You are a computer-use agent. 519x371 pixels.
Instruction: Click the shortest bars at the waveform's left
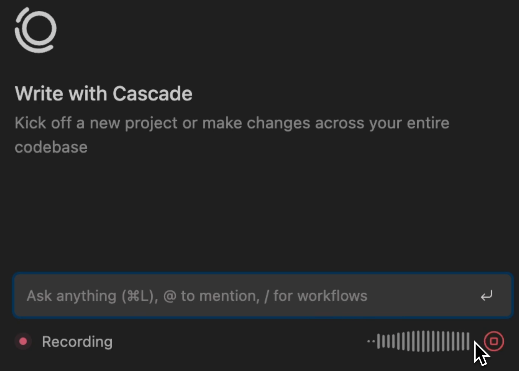click(x=383, y=341)
